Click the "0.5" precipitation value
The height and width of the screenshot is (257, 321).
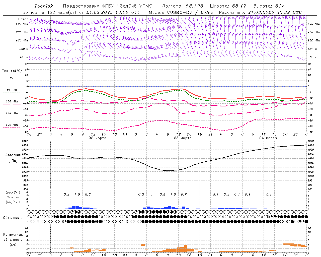click(x=163, y=194)
